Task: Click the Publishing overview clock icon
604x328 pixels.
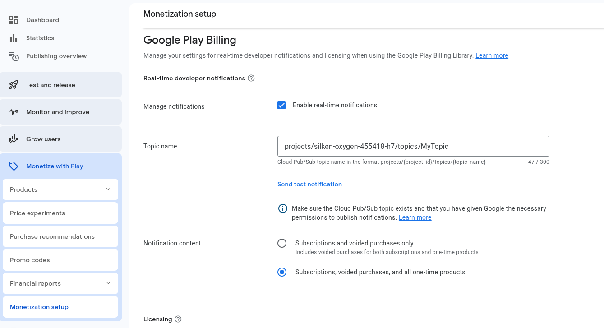Action: tap(14, 56)
